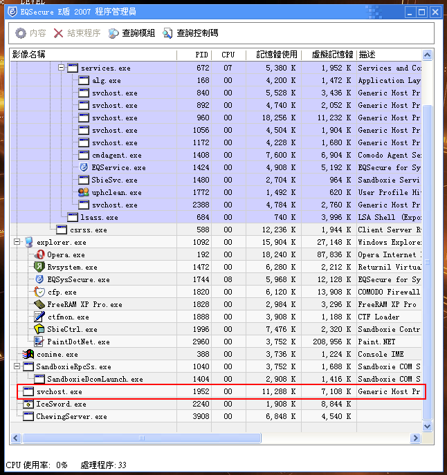Screen dimensions: 447x475
Task: Click memory value 18,256 K
Action: (x=279, y=118)
